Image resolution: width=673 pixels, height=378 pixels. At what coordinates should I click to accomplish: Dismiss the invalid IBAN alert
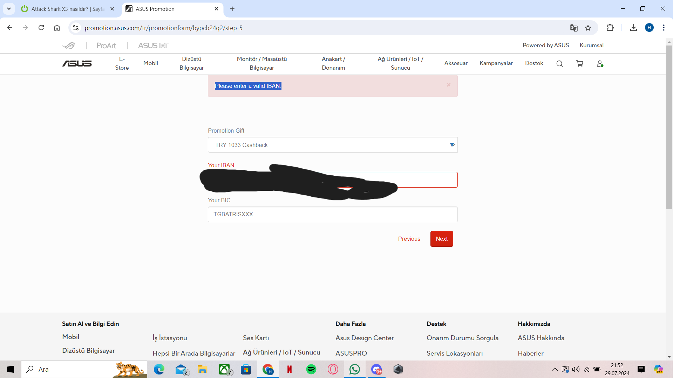449,85
